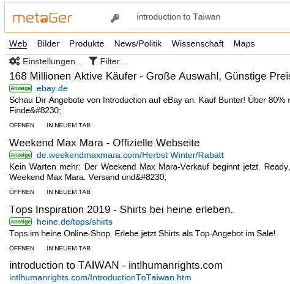Open the ebay.de link
The image size is (290, 284).
click(52, 89)
